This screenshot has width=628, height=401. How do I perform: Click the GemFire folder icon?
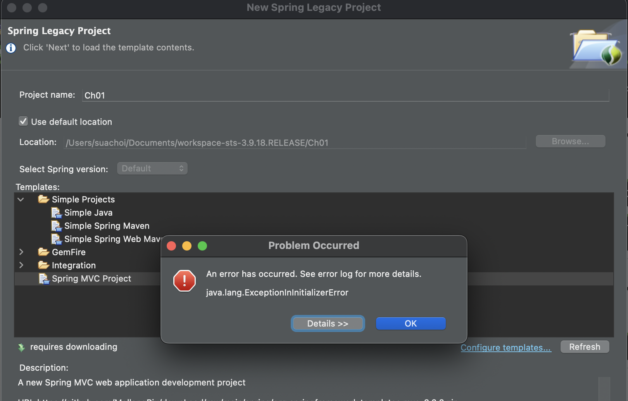tap(43, 252)
